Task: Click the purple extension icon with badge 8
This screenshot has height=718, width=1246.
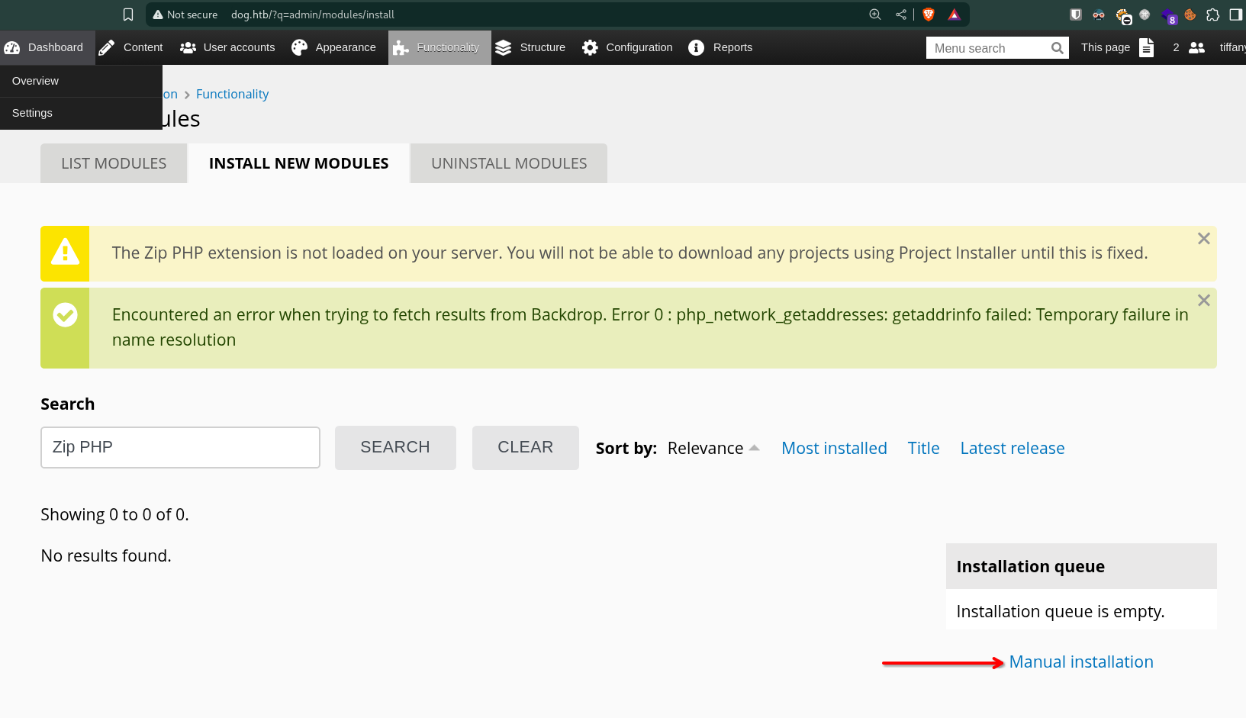Action: 1169,16
